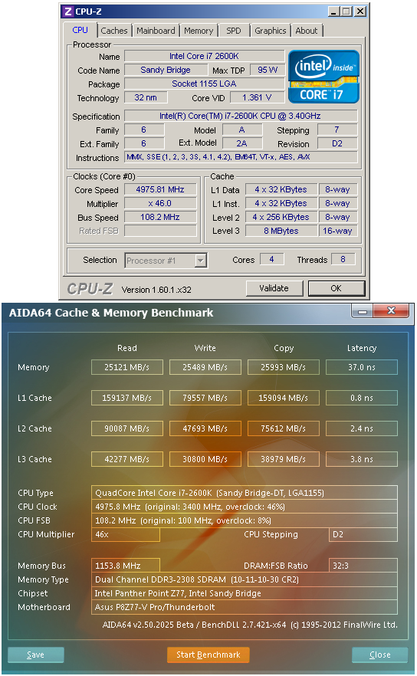Click the DRAM:FSB Ratio field 32:3
The width and height of the screenshot is (417, 676).
point(363,566)
